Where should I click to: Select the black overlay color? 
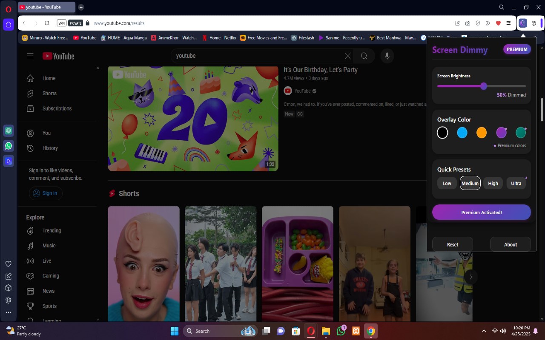coord(442,133)
